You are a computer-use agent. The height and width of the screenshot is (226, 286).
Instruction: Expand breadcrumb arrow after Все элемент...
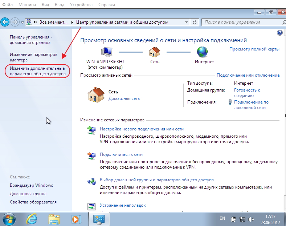[x=72, y=22]
